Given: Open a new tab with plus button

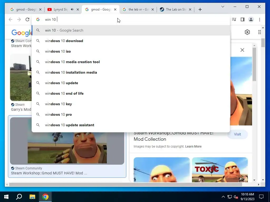Looking at the screenshot, I should [200, 9].
